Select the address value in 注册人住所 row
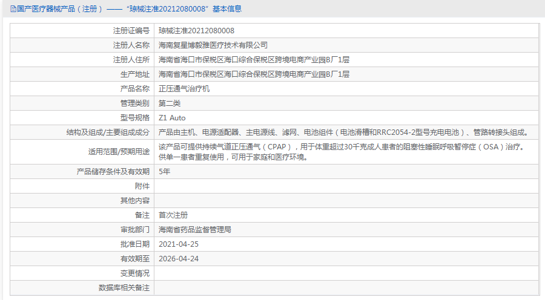 (254, 60)
